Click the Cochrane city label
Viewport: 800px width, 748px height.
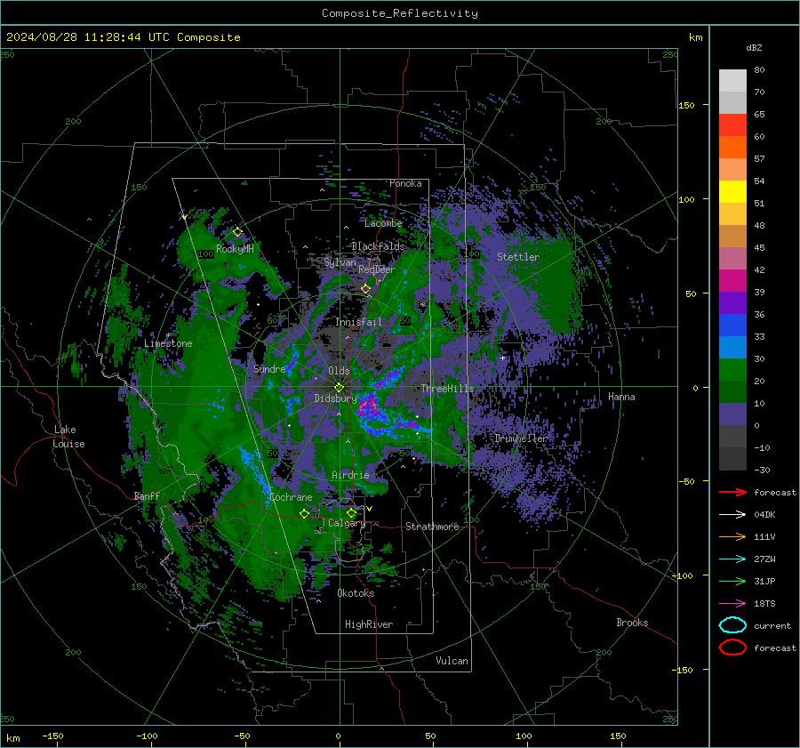[x=291, y=497]
